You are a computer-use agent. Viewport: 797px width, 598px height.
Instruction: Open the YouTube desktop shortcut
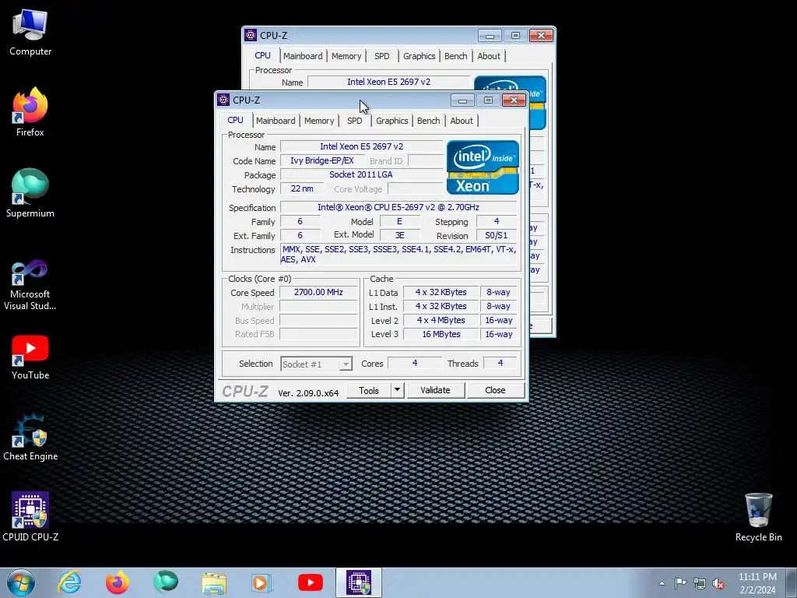[x=30, y=357]
